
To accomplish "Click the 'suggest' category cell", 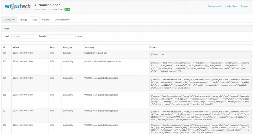I will (67, 53).
